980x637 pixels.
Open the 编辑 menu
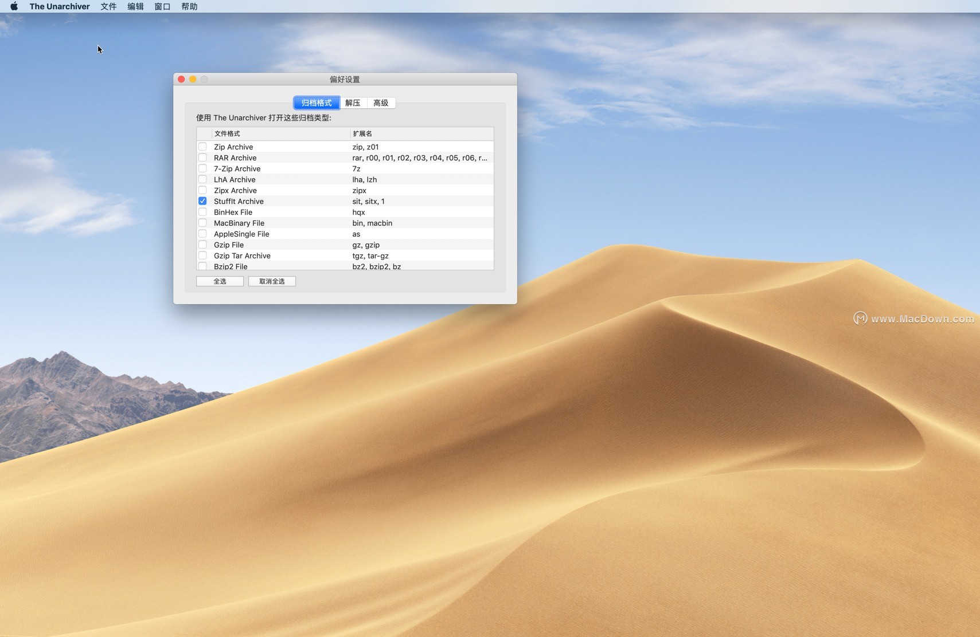coord(135,6)
